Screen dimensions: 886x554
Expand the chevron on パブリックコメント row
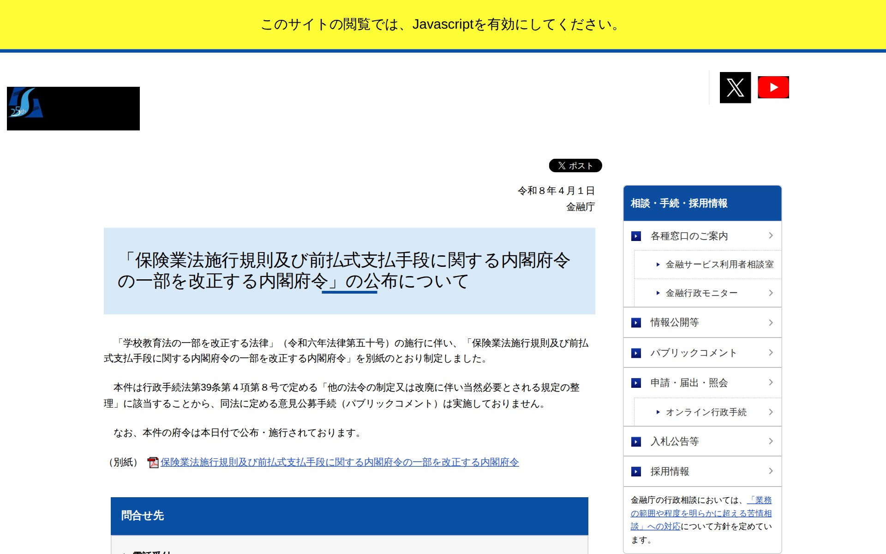point(771,353)
